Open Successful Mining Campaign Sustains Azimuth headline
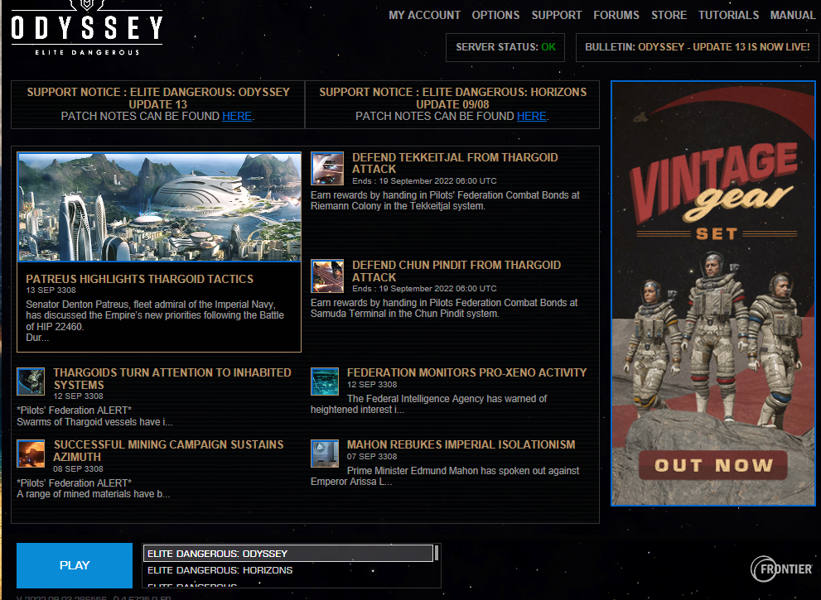Screen dimensions: 821x600 (x=169, y=450)
